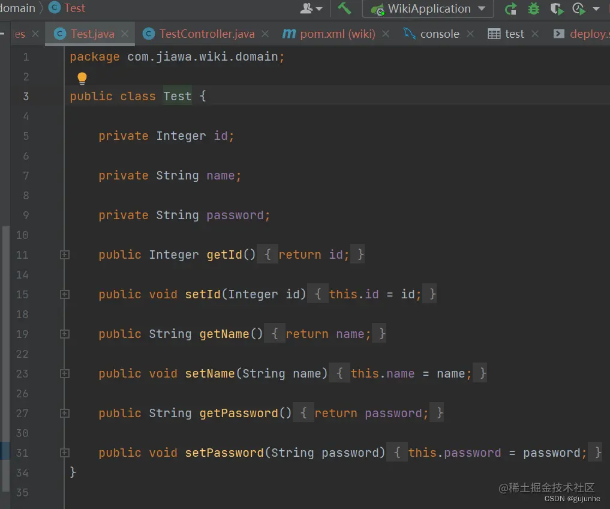Click the field name id on line 5

(221, 136)
